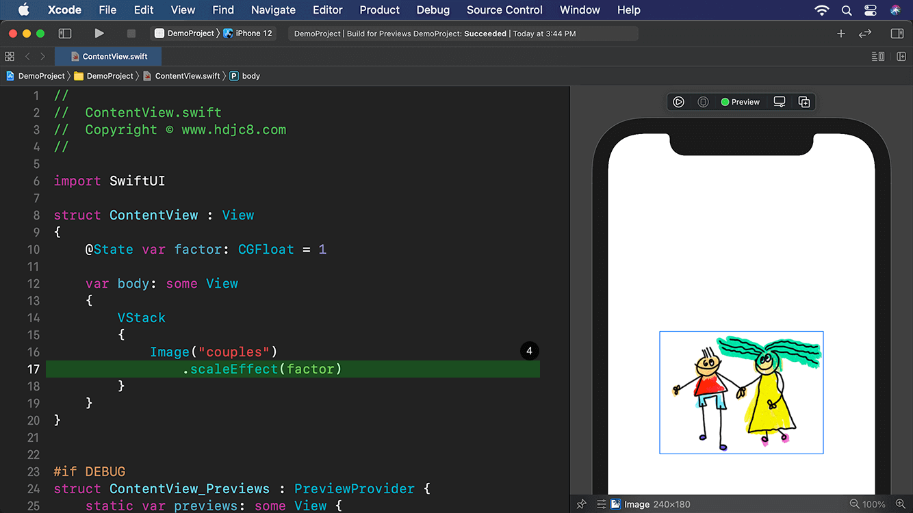
Task: Open the Edit menu
Action: 144,10
